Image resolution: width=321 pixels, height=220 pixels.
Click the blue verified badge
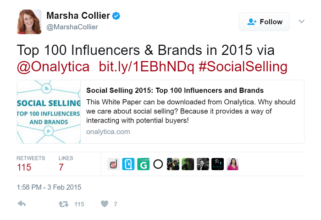tap(117, 16)
